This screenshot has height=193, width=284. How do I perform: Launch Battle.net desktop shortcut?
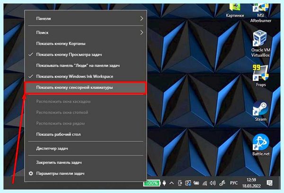(261, 145)
